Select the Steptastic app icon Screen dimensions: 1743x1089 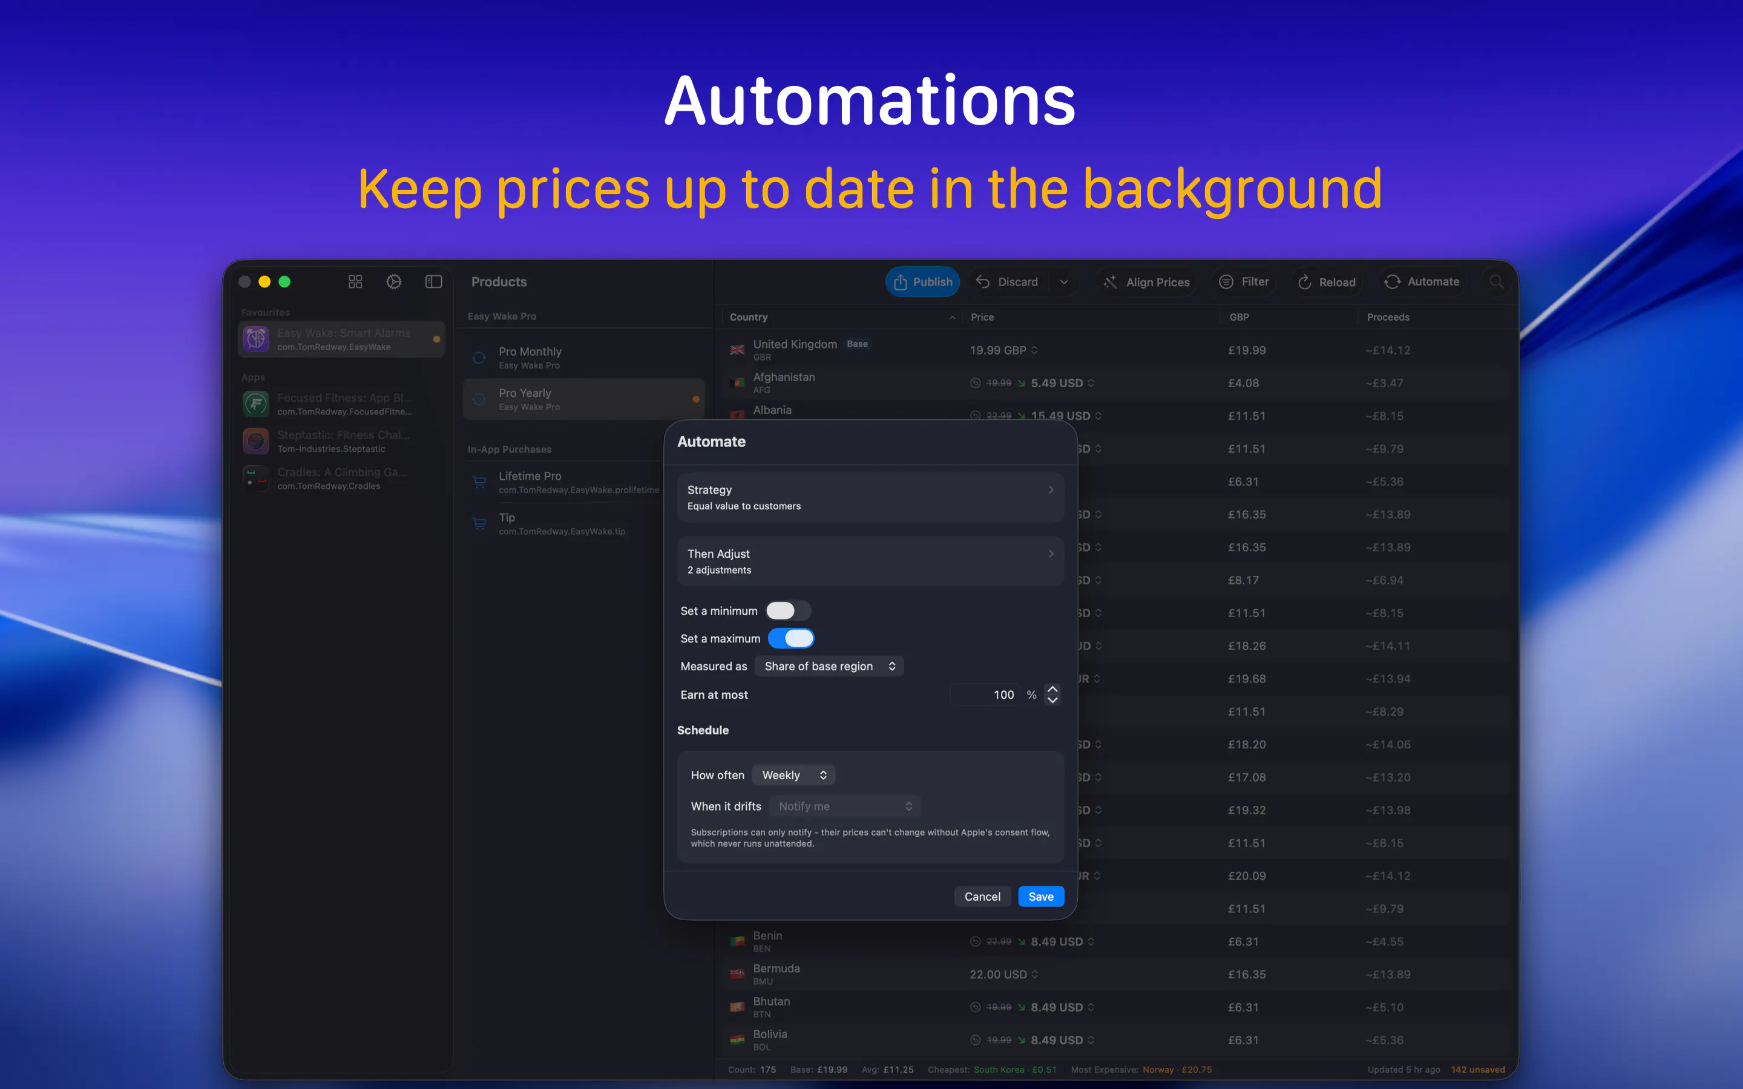pos(255,441)
